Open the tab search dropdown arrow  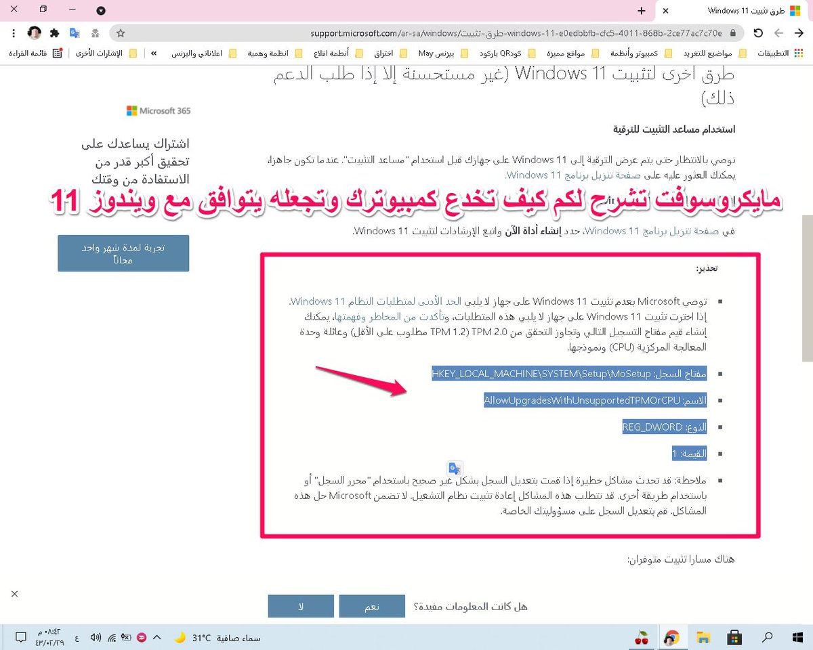pos(101,11)
